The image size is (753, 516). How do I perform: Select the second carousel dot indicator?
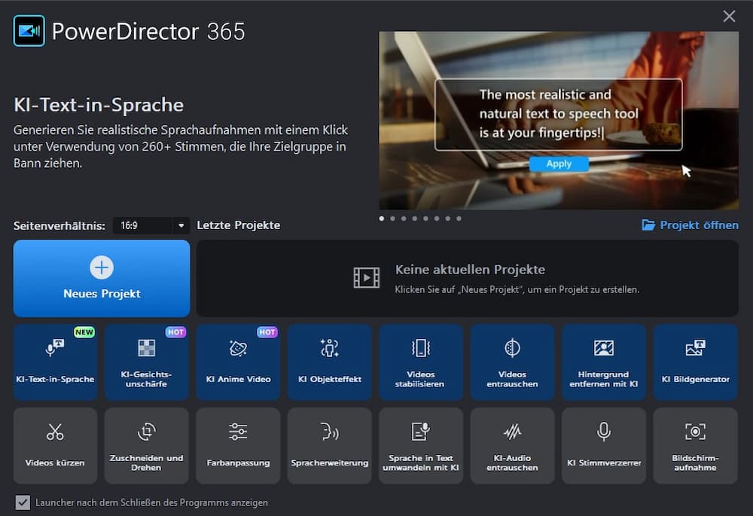point(393,218)
